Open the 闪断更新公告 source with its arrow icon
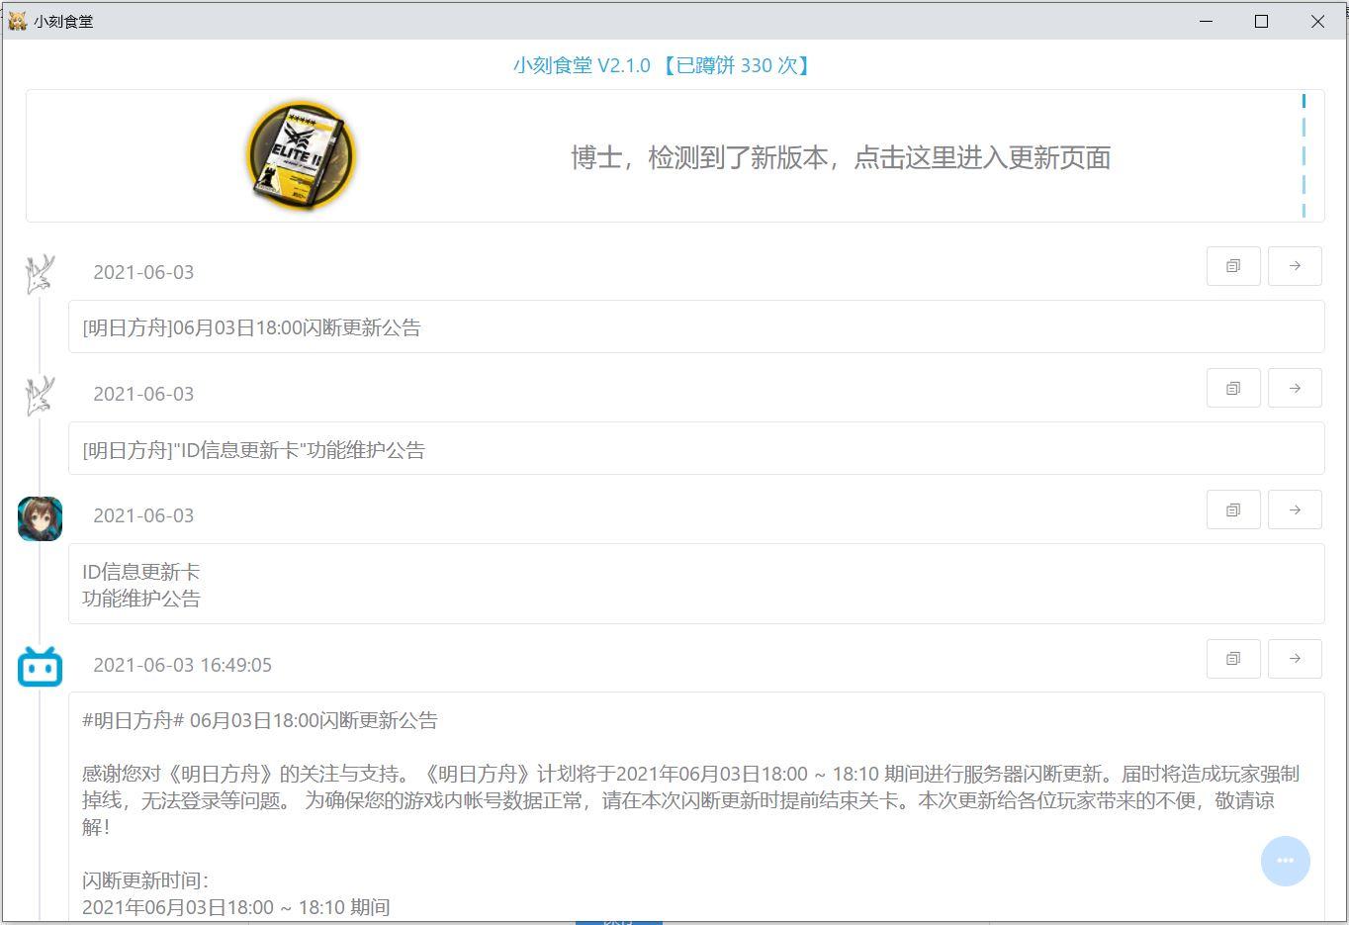Screen dimensions: 1349x925 point(1295,266)
